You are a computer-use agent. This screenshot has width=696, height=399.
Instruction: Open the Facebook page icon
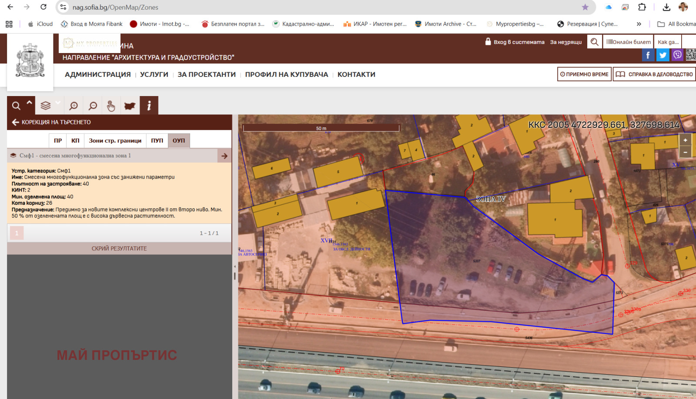(648, 55)
